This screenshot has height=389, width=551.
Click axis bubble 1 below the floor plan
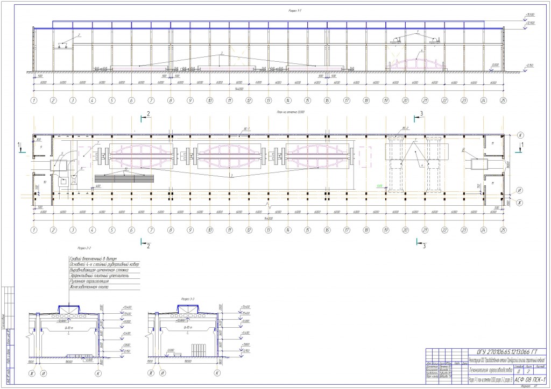(34, 230)
